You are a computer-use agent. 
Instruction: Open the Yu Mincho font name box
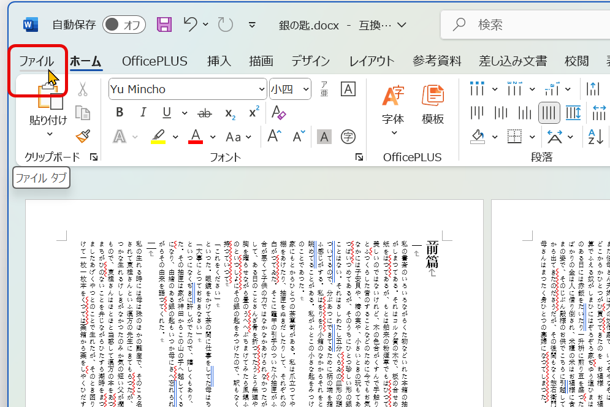[188, 89]
